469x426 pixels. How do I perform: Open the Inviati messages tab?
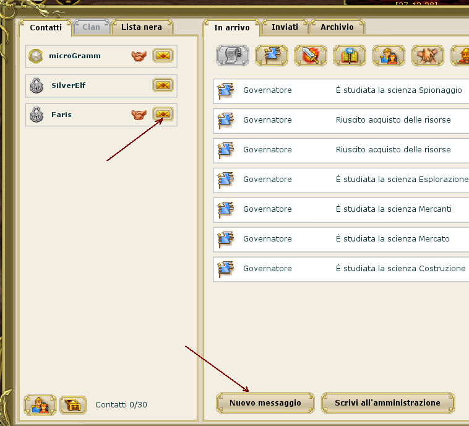(285, 27)
